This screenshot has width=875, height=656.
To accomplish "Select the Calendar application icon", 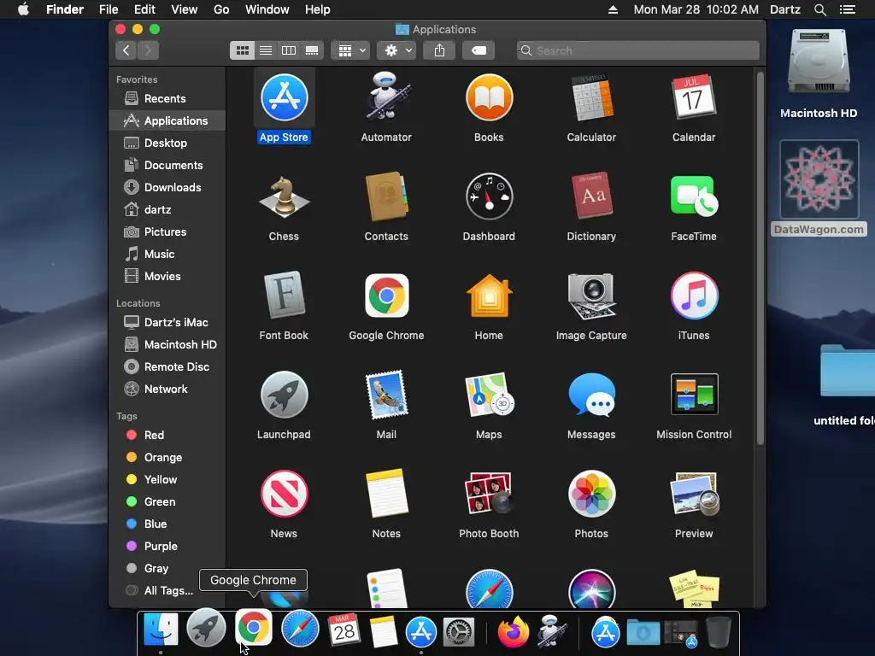I will click(694, 97).
